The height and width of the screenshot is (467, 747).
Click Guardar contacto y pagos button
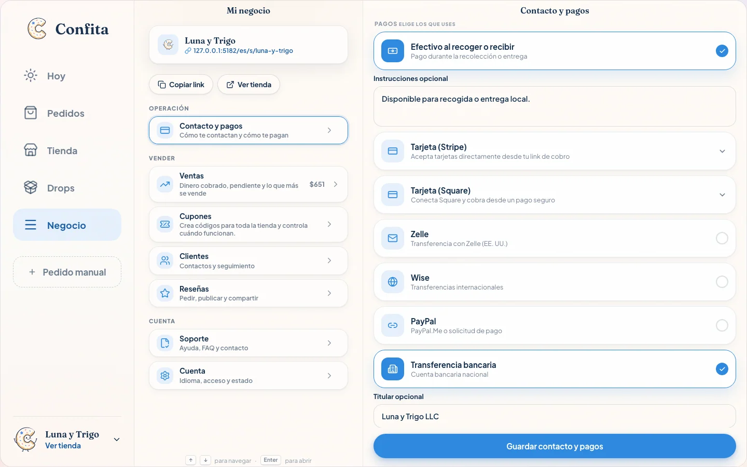pyautogui.click(x=555, y=446)
